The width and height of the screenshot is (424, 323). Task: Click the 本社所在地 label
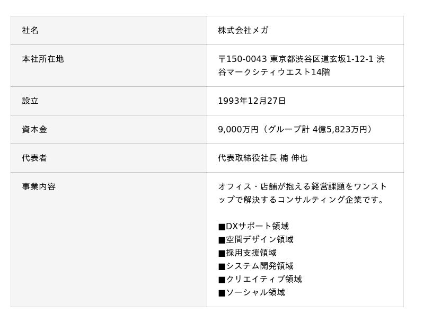pos(43,59)
